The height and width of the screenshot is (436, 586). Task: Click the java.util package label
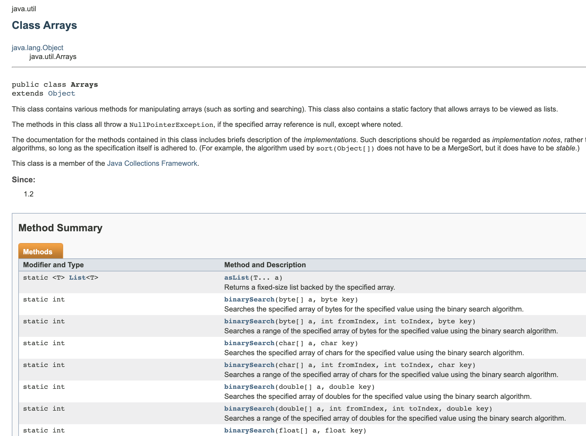pos(24,9)
